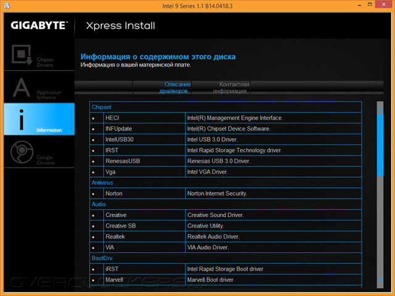Open the Application Software sidebar icon
395x296 pixels.
(x=22, y=88)
